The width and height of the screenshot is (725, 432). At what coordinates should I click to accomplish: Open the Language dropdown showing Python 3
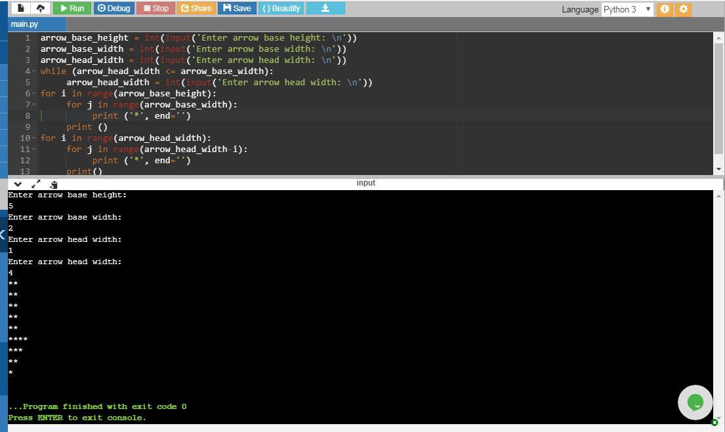(x=627, y=9)
